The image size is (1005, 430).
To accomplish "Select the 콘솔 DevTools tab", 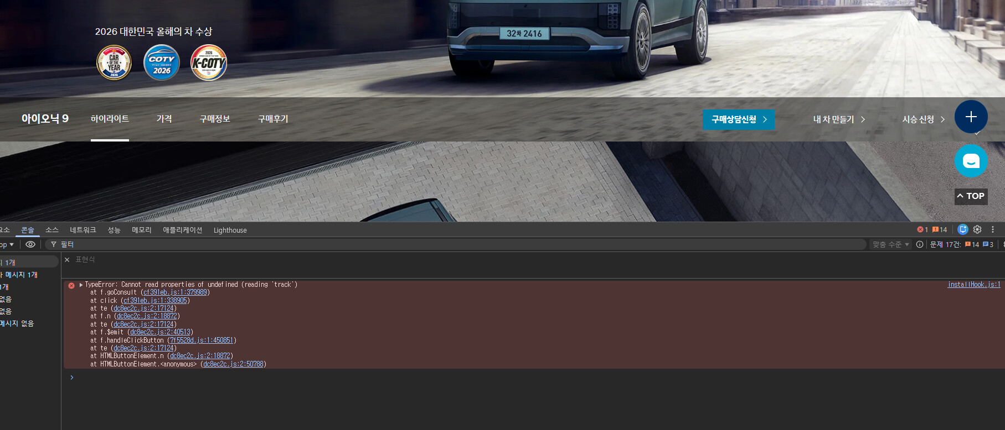I will tap(28, 230).
